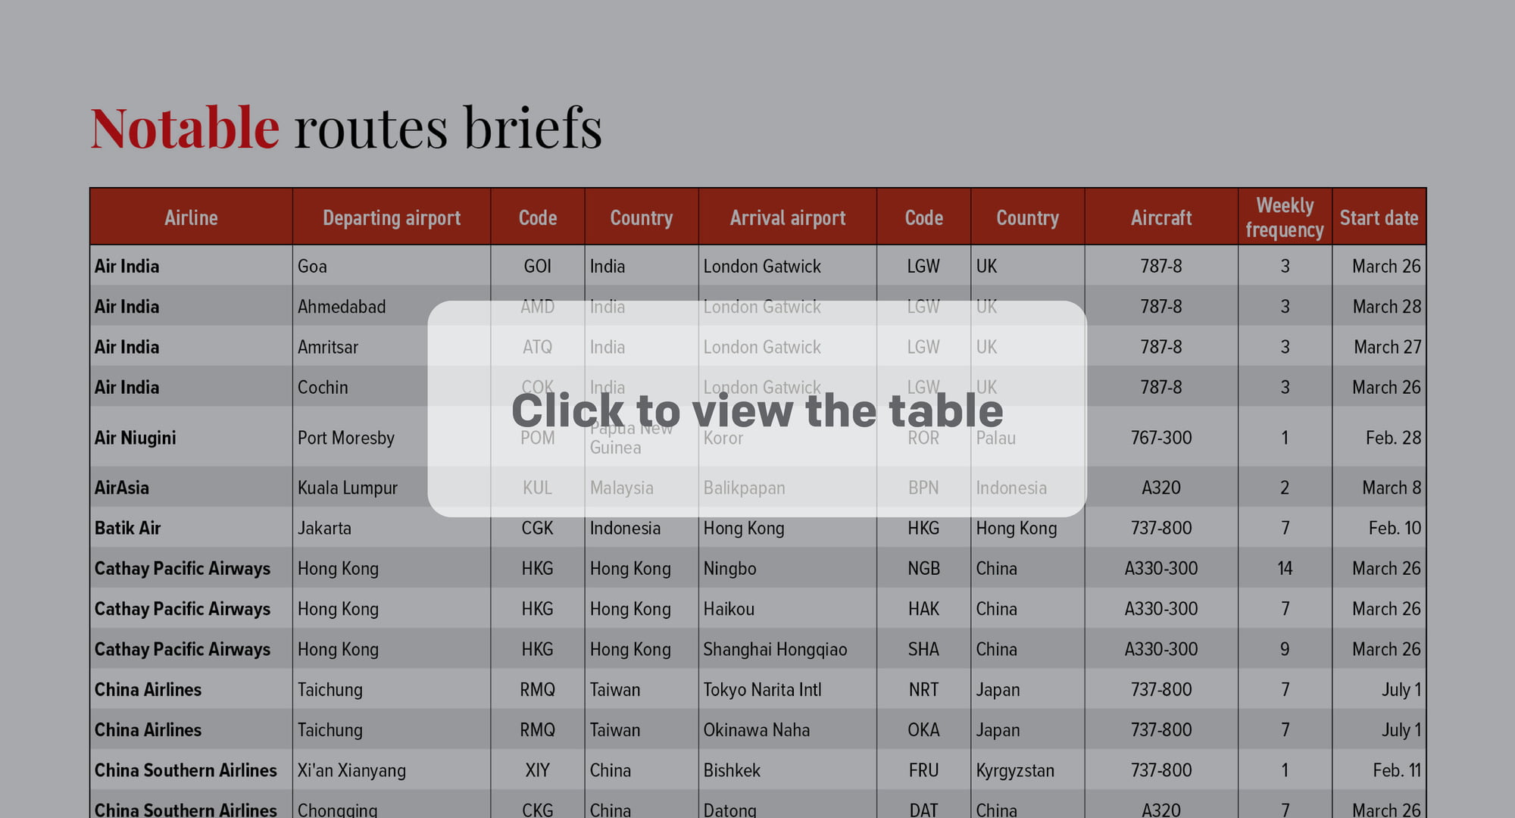Click the 767-300 aircraft cell
Image resolution: width=1515 pixels, height=818 pixels.
1160,438
